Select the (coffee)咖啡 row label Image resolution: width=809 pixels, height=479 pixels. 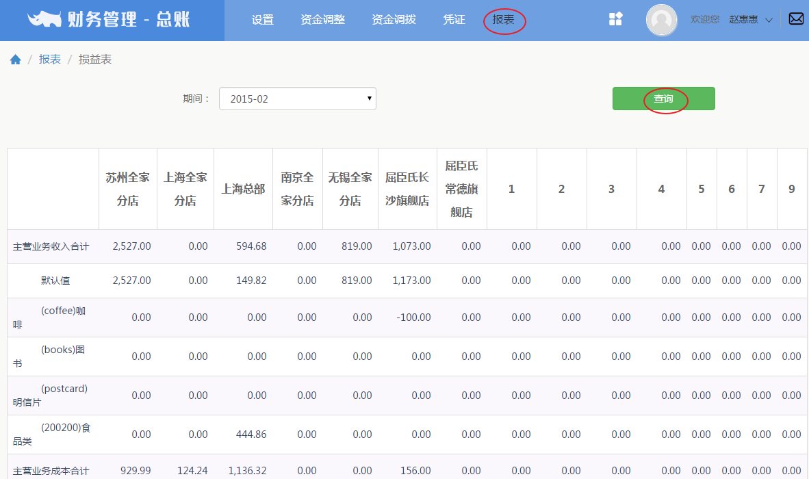[49, 318]
